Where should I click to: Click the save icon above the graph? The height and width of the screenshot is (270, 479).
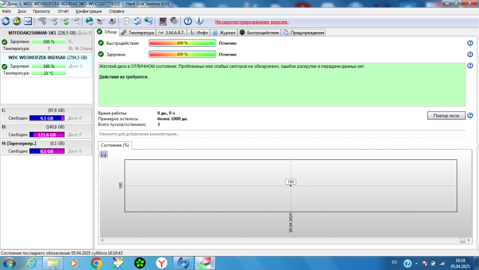103,154
